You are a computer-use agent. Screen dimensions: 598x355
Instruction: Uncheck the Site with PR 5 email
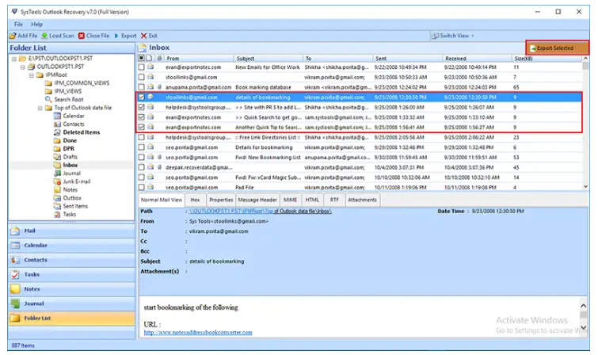(142, 108)
